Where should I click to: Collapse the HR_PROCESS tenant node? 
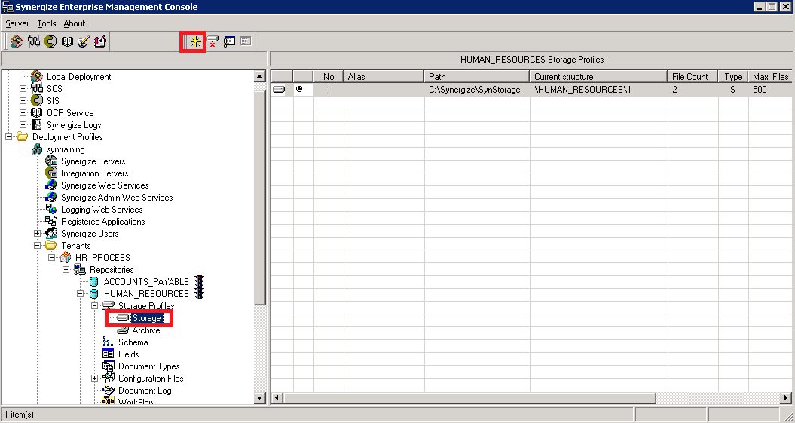click(51, 258)
